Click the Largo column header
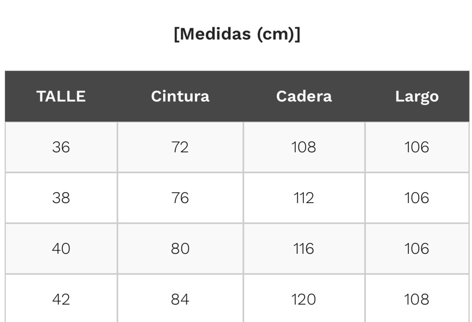The width and height of the screenshot is (472, 322). pos(417,97)
